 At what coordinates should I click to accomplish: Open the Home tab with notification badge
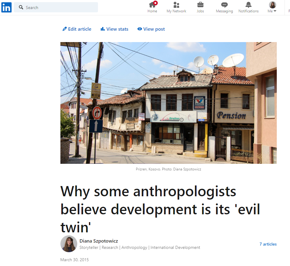[152, 7]
